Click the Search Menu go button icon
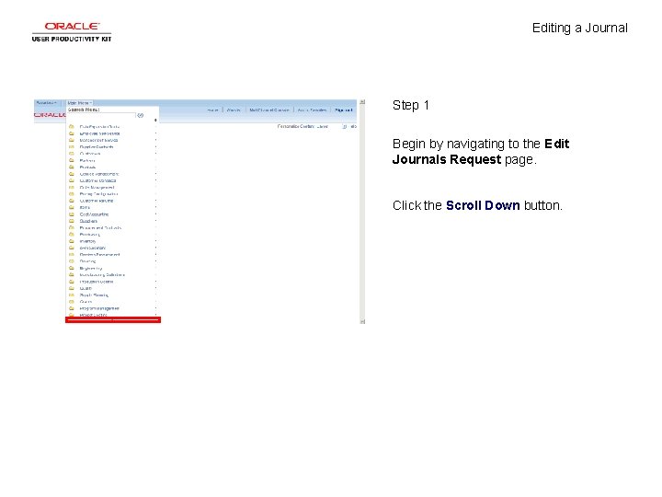The image size is (662, 497). pyautogui.click(x=140, y=115)
